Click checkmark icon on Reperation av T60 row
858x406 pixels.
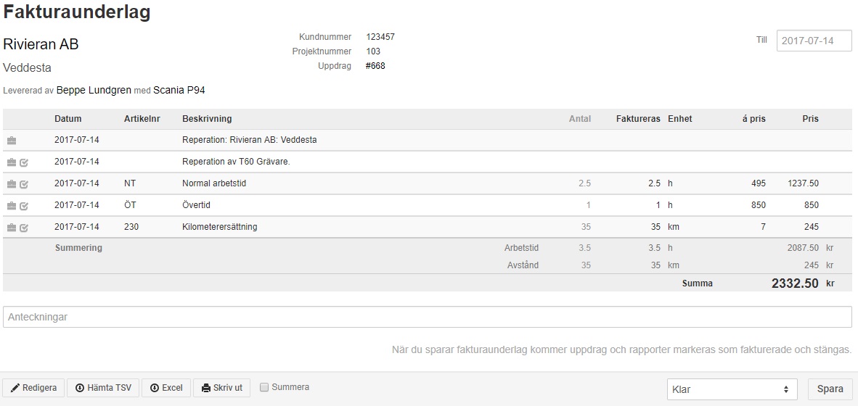[24, 162]
